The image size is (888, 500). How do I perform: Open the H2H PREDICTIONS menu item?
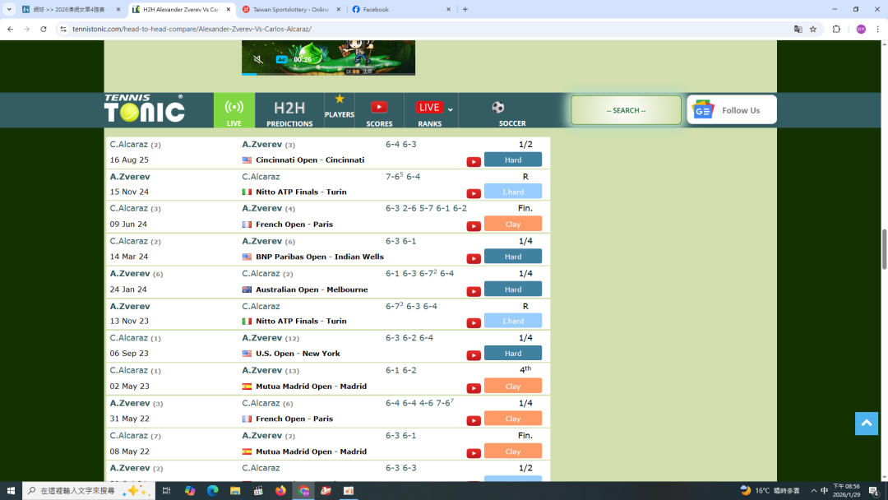289,111
